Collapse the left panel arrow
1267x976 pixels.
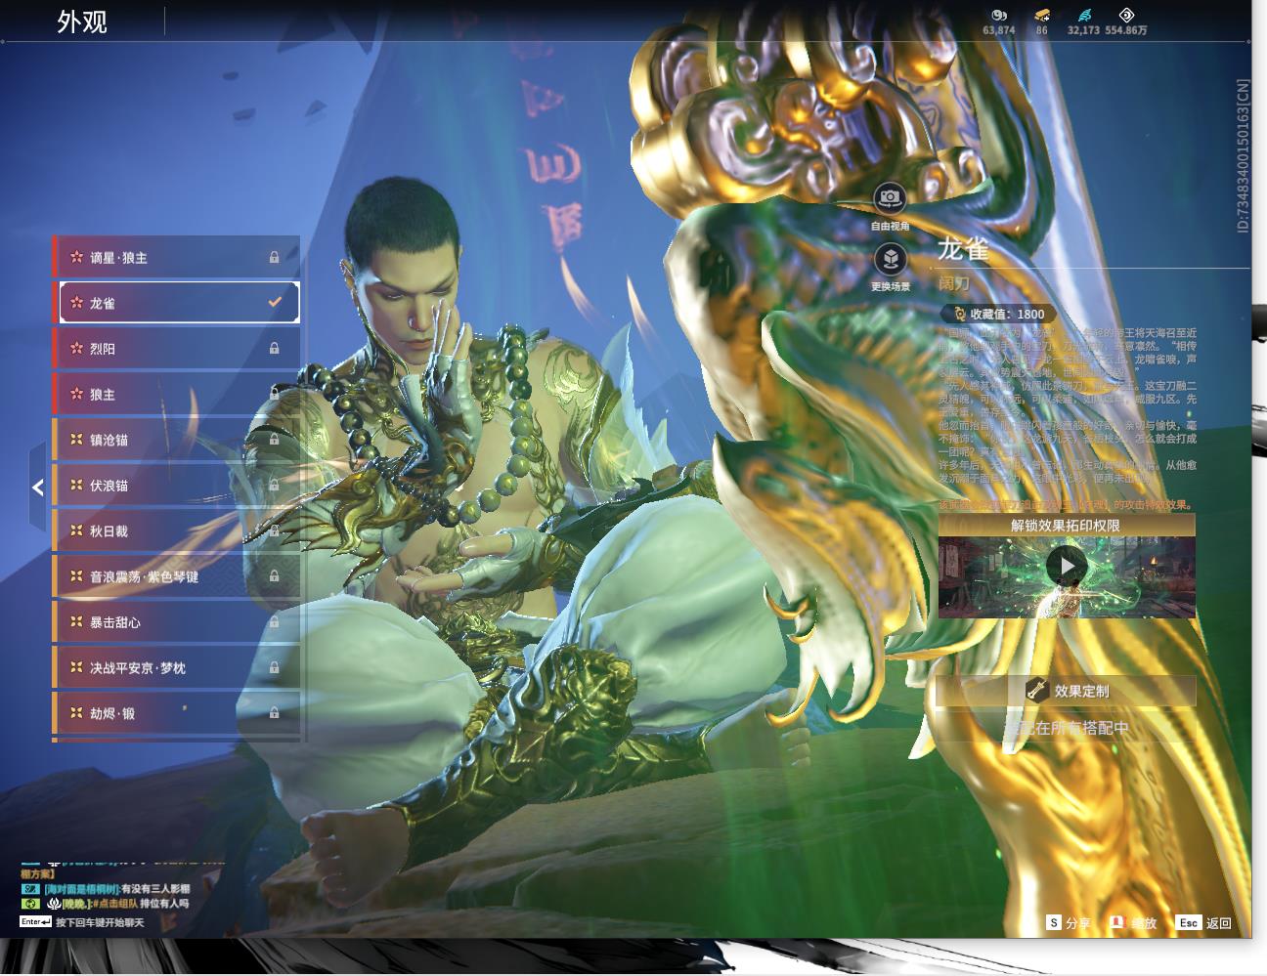click(x=37, y=487)
